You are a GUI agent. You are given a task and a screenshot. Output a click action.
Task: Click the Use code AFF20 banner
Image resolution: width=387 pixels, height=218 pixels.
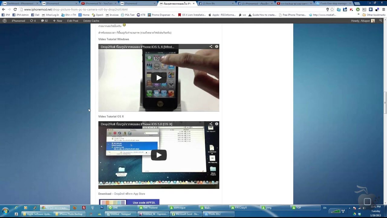click(x=129, y=202)
